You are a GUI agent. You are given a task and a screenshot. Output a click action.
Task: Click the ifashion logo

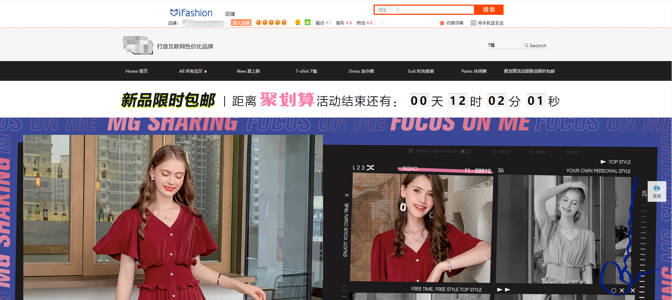click(x=191, y=13)
